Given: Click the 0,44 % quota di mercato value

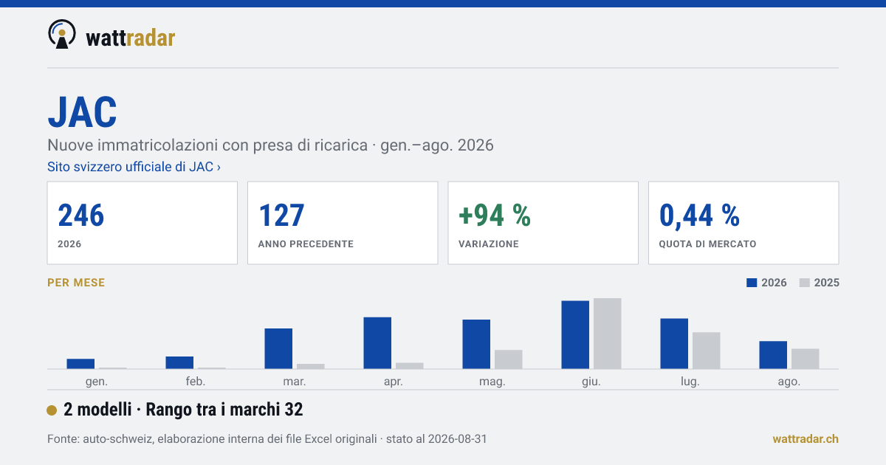Looking at the screenshot, I should tap(699, 216).
